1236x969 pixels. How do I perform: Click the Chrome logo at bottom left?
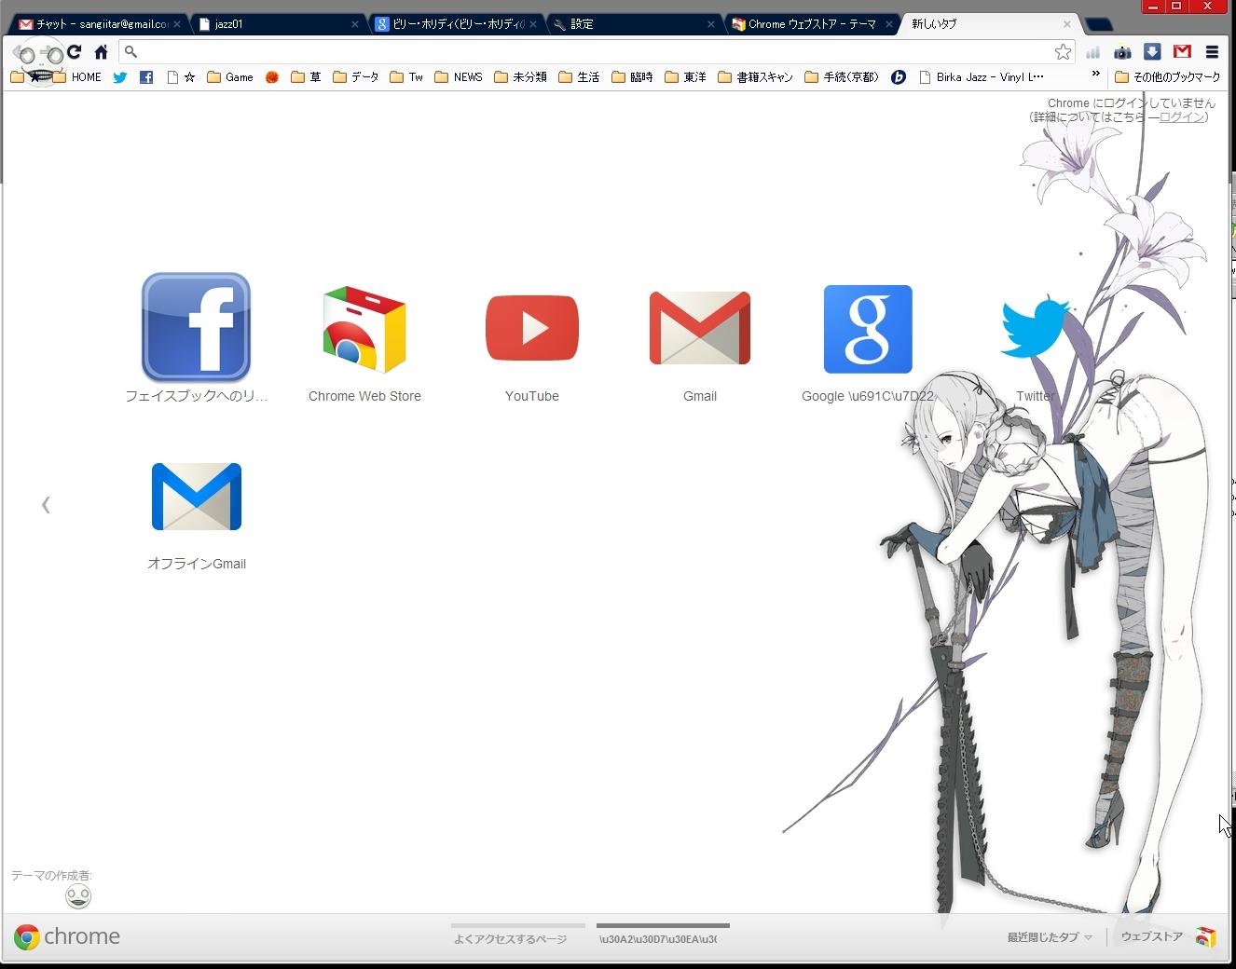pyautogui.click(x=67, y=936)
